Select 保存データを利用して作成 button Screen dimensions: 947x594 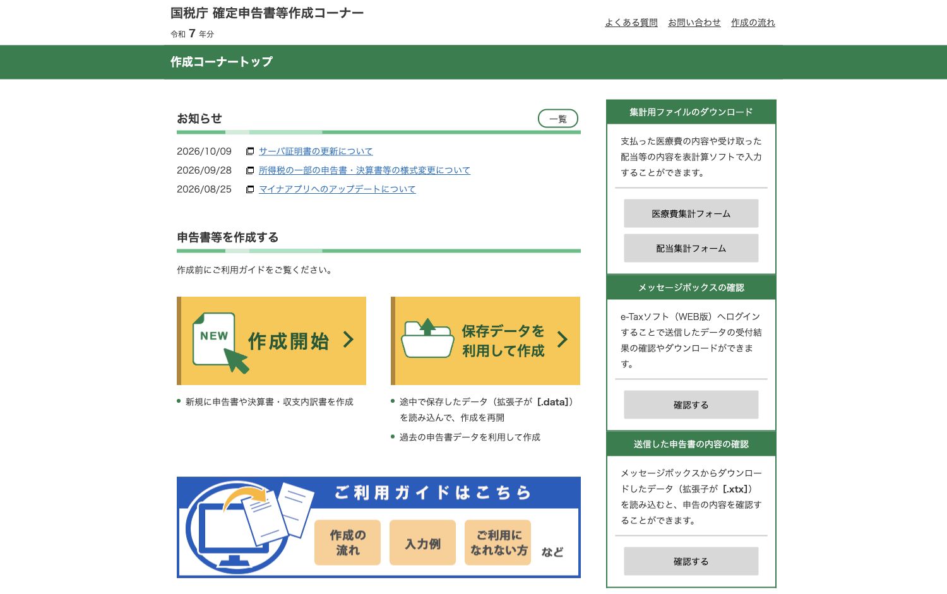(485, 341)
